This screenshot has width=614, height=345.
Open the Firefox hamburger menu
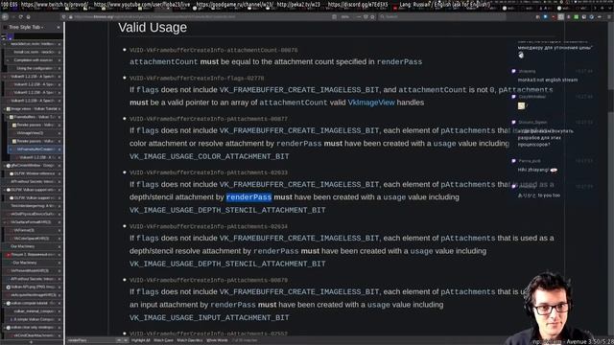coord(609,17)
